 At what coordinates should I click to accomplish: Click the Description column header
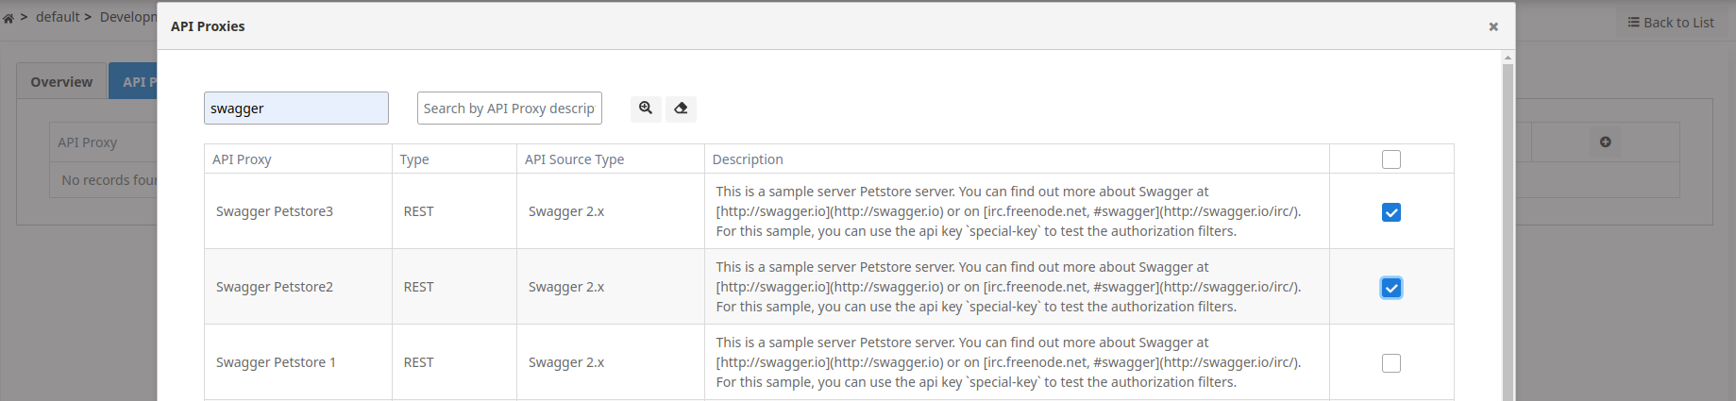[748, 159]
